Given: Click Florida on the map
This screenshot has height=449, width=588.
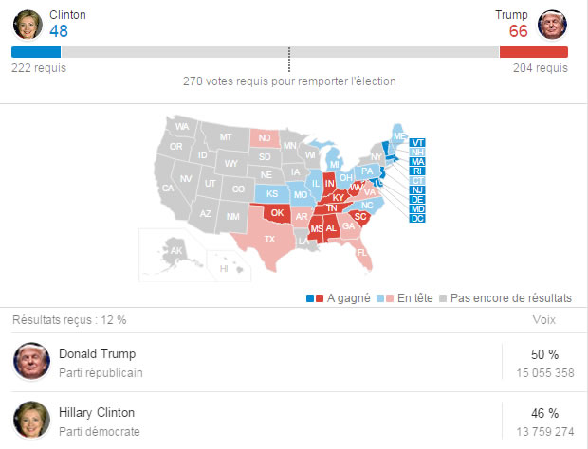Looking at the screenshot, I should (362, 253).
